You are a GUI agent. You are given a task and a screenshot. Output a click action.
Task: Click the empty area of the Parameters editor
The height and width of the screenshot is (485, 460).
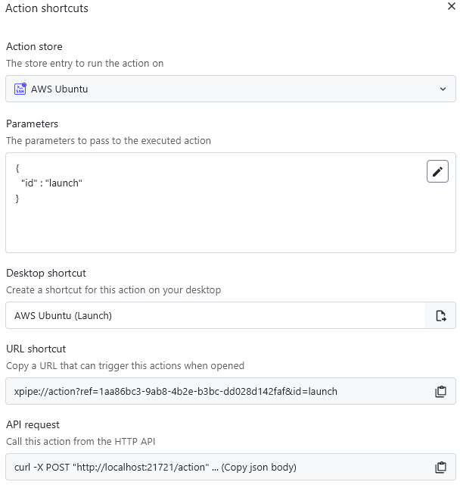coord(227,227)
